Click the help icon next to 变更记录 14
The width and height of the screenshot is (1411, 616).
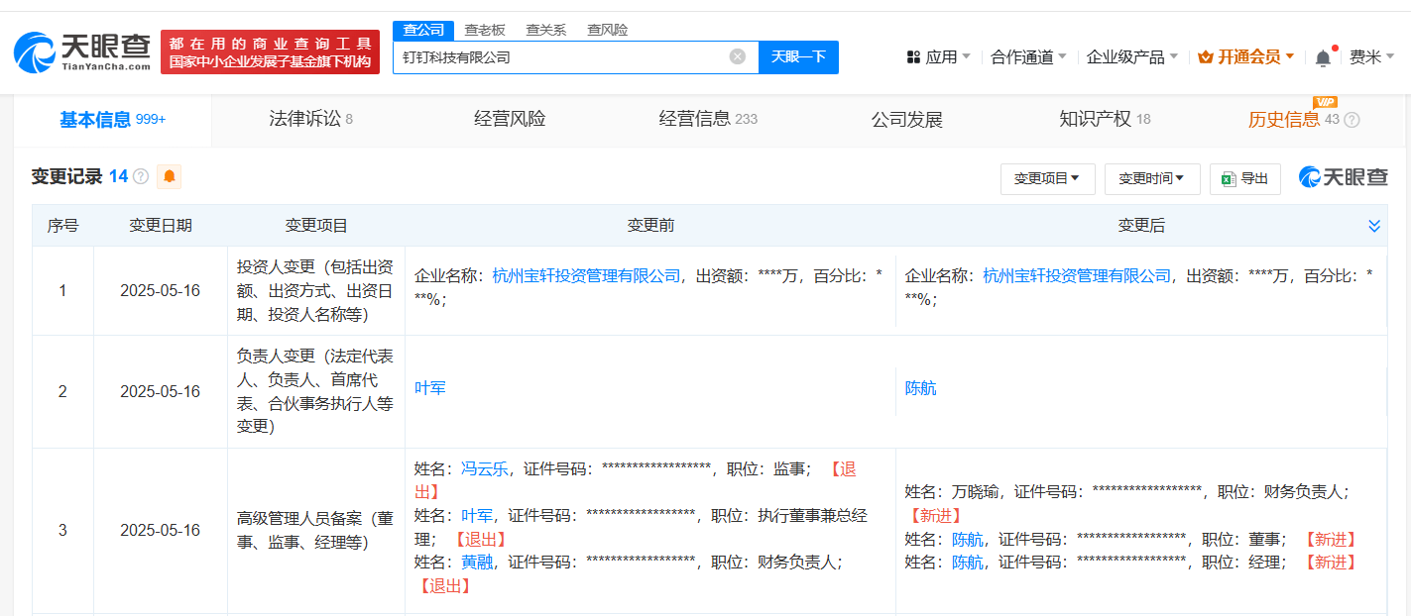pos(141,176)
